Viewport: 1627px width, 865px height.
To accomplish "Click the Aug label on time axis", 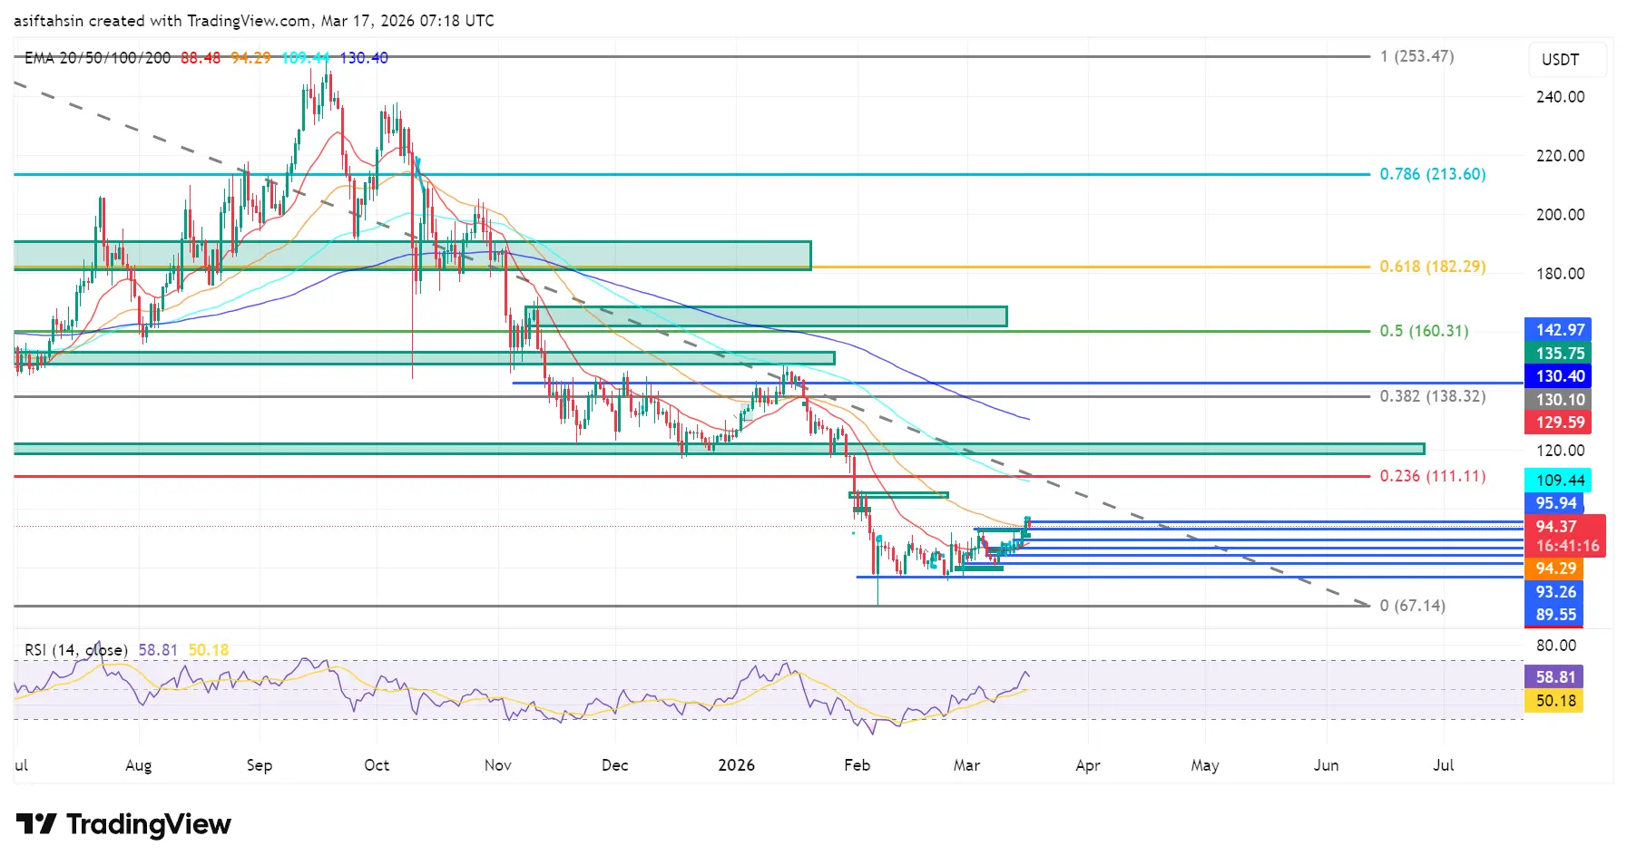I will [139, 765].
